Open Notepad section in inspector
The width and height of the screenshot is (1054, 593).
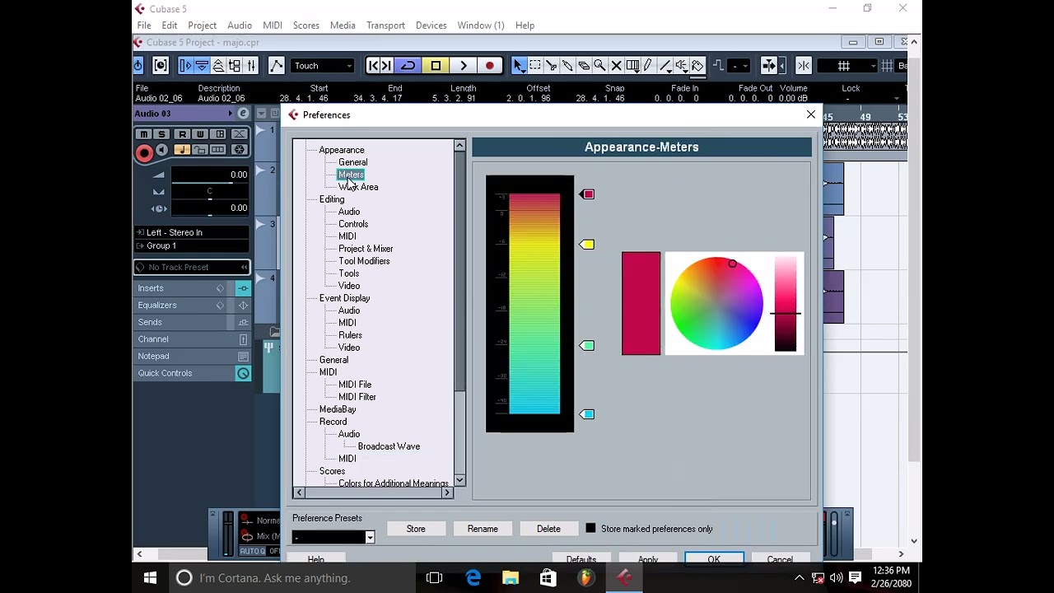point(153,357)
